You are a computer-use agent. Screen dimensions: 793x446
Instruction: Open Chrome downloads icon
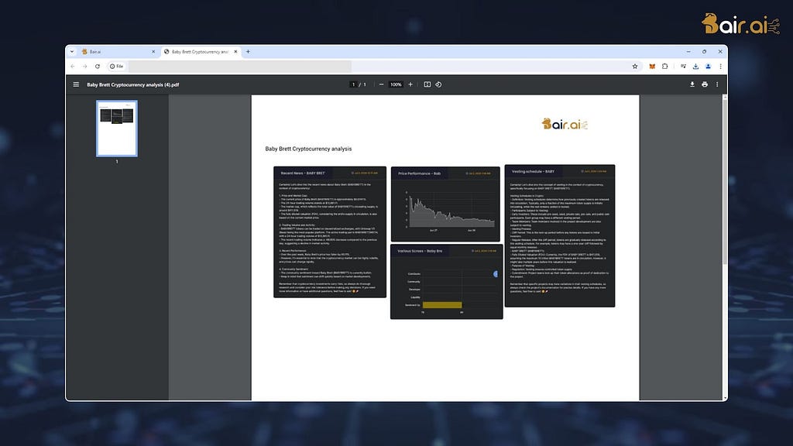point(696,67)
